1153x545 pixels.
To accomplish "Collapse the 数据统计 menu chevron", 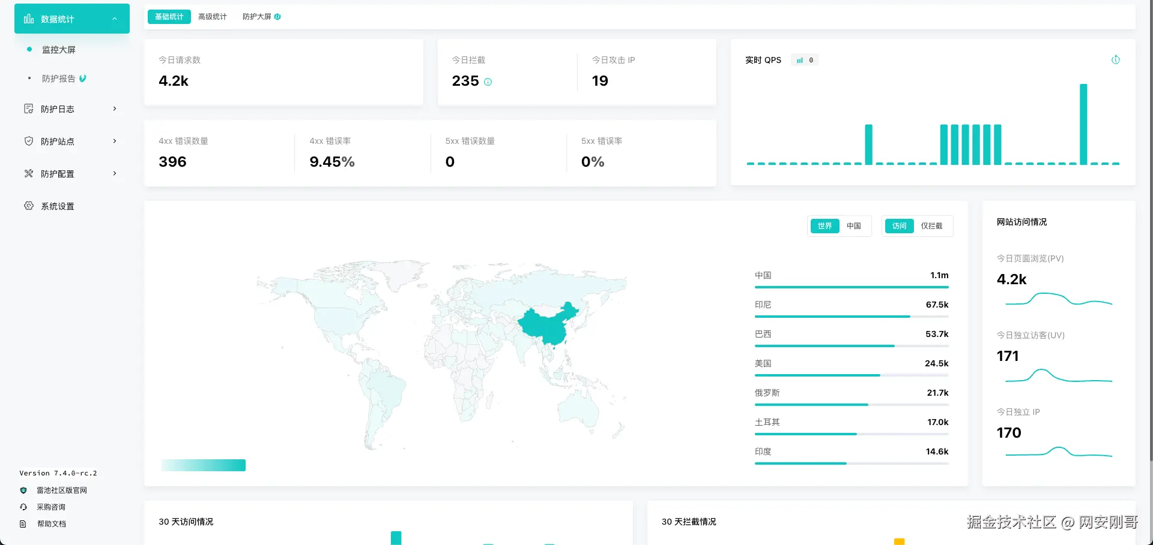I will pos(115,19).
